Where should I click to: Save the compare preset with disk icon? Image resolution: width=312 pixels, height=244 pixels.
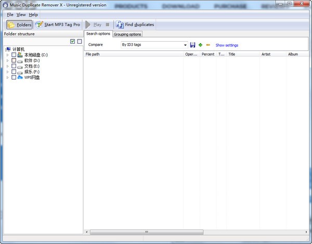[x=193, y=45]
